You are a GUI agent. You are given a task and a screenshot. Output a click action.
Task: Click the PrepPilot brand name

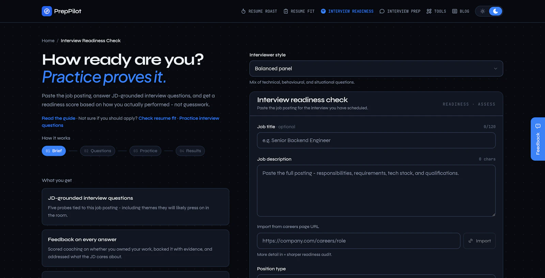pos(68,11)
